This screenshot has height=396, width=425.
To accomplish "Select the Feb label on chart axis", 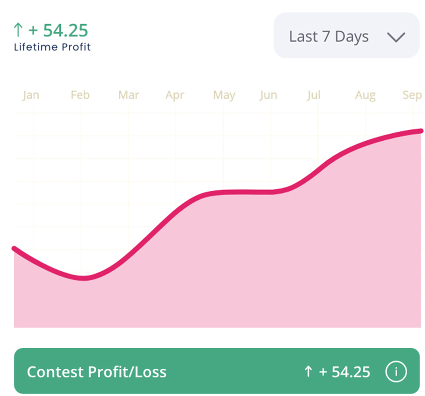I will click(x=80, y=95).
